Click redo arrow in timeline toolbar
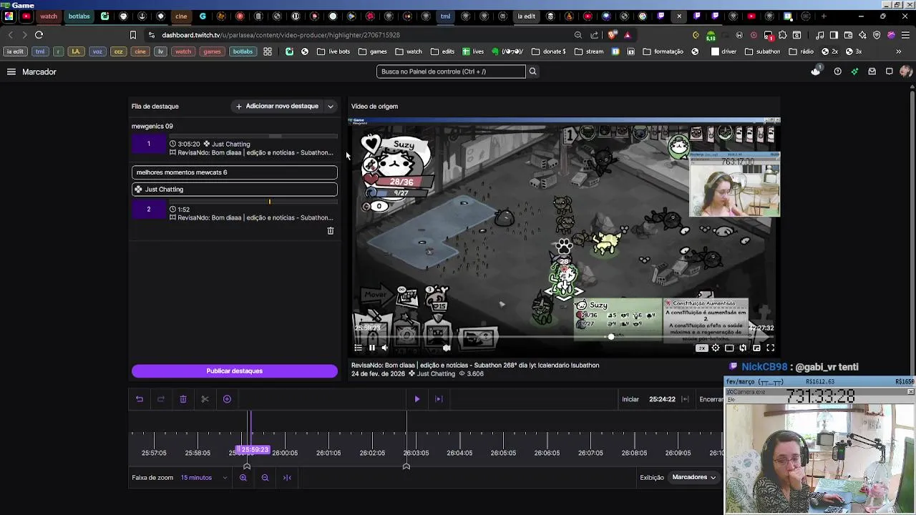 (161, 399)
